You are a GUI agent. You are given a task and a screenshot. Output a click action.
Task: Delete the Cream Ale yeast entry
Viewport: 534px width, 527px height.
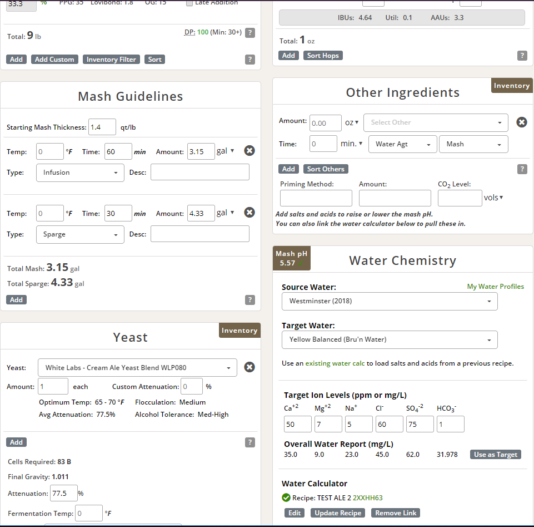point(249,367)
